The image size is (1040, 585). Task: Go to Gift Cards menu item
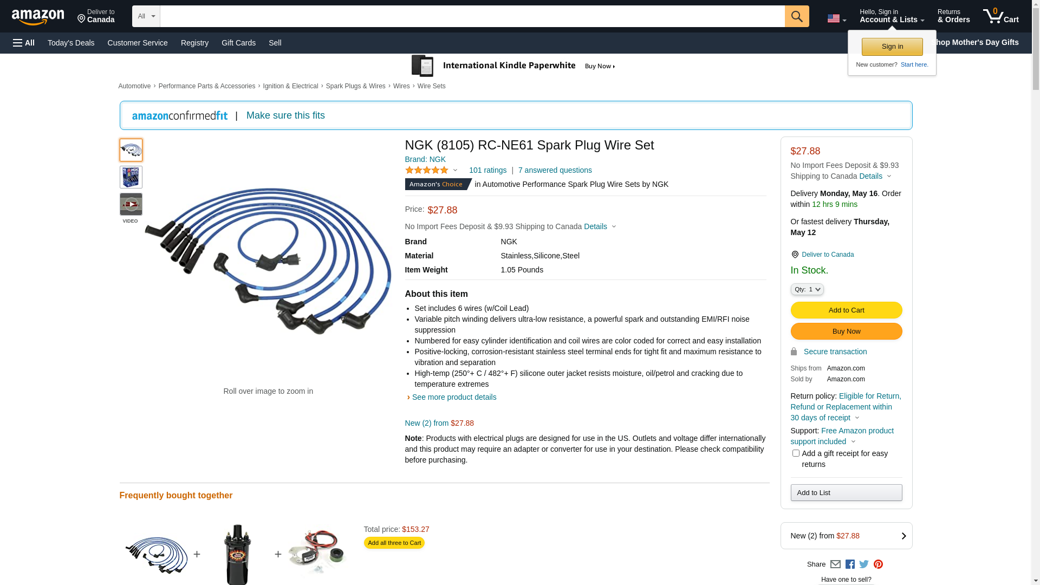click(238, 43)
